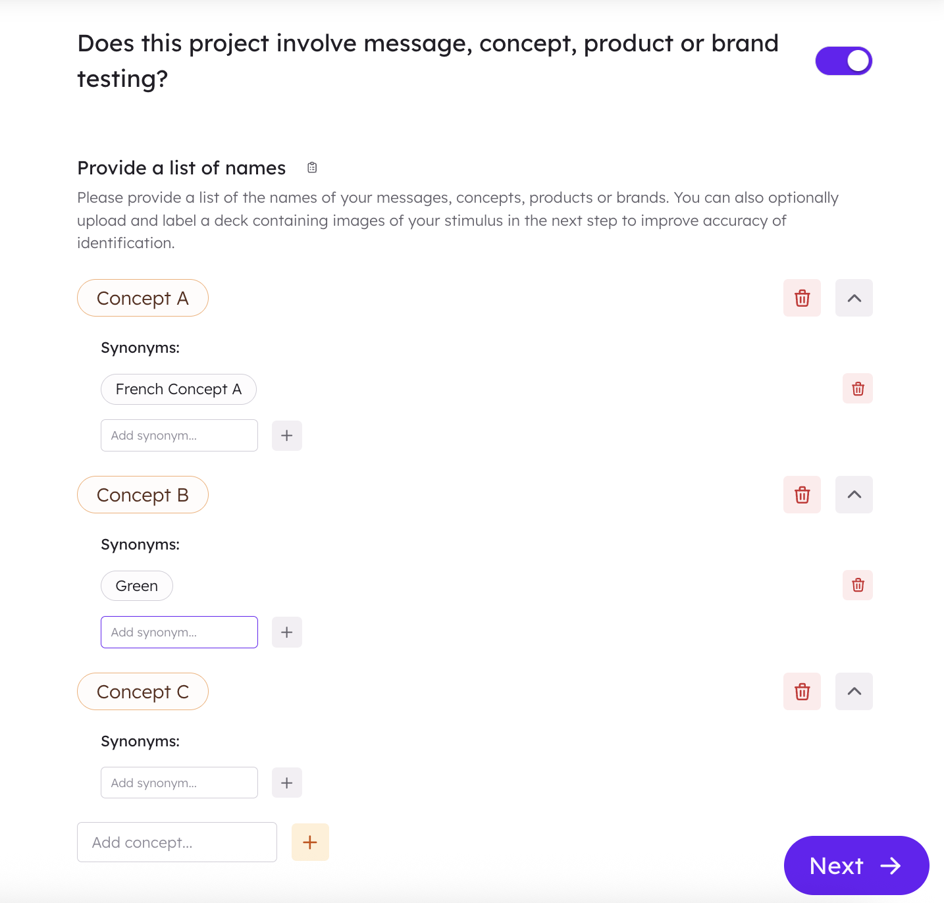Viewport: 944px width, 903px height.
Task: Click Synonyms label under Concept A
Action: [140, 348]
